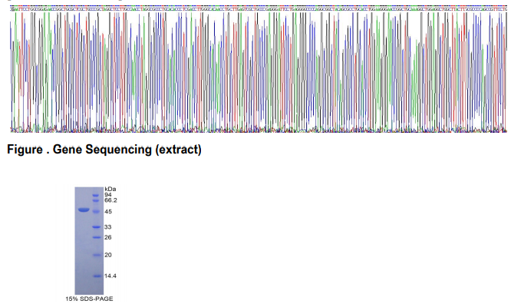Click the ladder band beside 26
The height and width of the screenshot is (307, 511).
pos(97,237)
